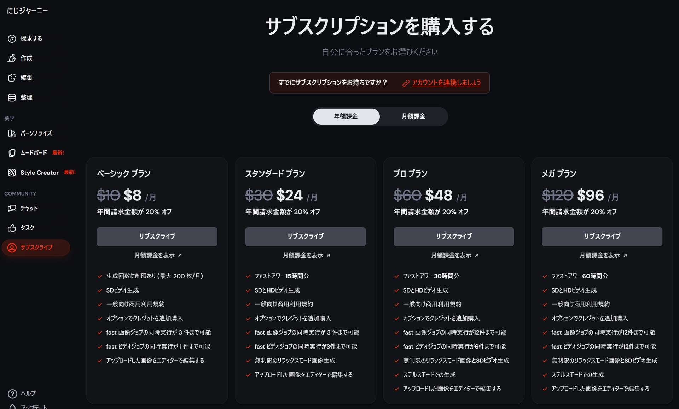The height and width of the screenshot is (409, 679).
Task: Click the Tasks thumbs-up icon
Action: pyautogui.click(x=12, y=228)
